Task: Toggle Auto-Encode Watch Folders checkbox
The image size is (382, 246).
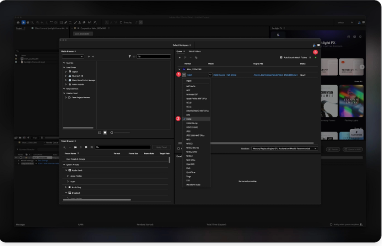Action: point(281,58)
